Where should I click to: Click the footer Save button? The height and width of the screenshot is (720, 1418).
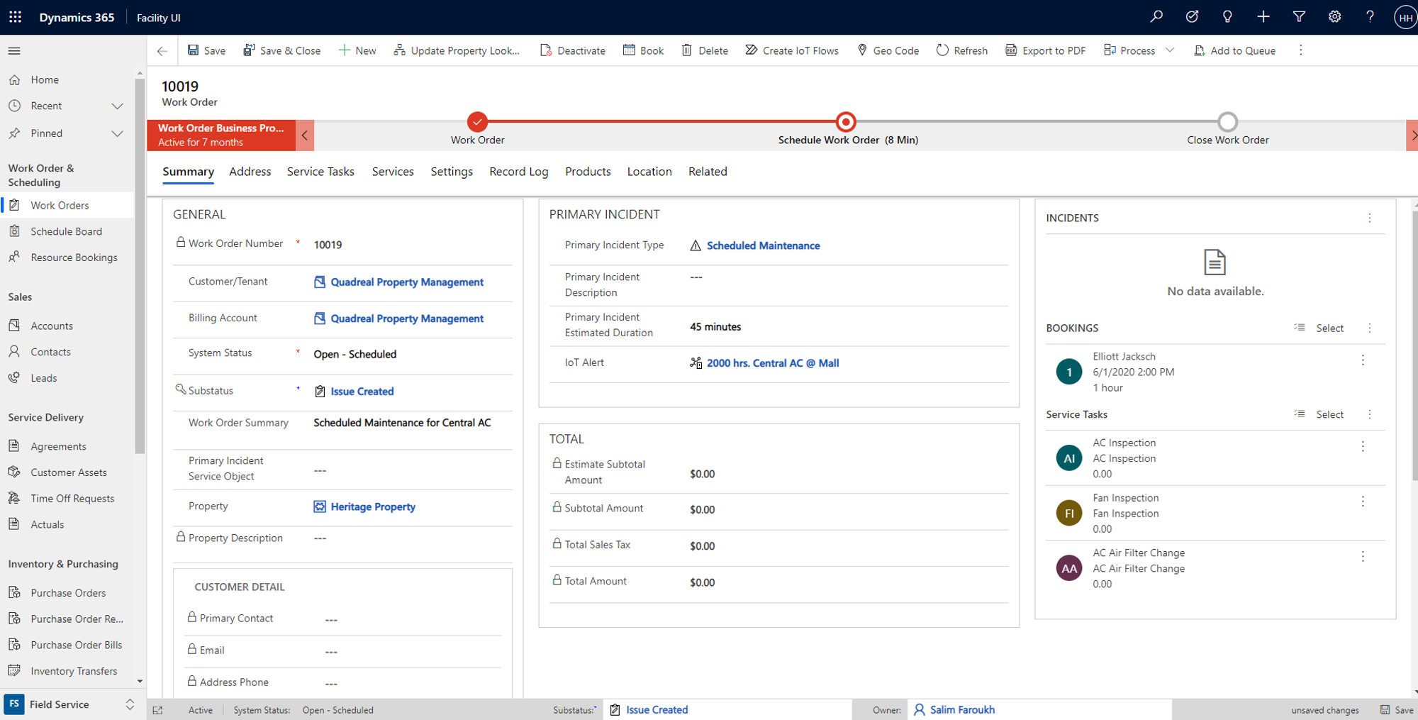(x=1397, y=710)
